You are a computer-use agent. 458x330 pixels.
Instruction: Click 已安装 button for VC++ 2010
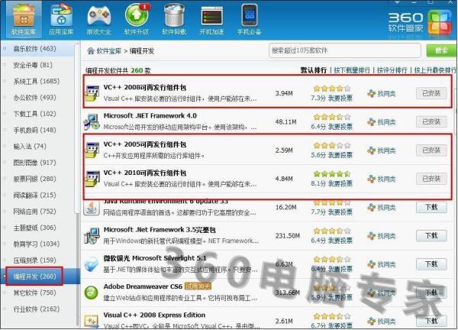click(431, 179)
